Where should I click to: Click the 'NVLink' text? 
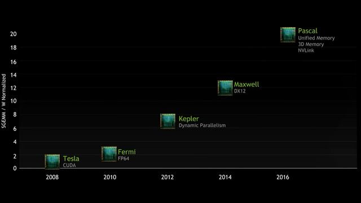point(306,50)
